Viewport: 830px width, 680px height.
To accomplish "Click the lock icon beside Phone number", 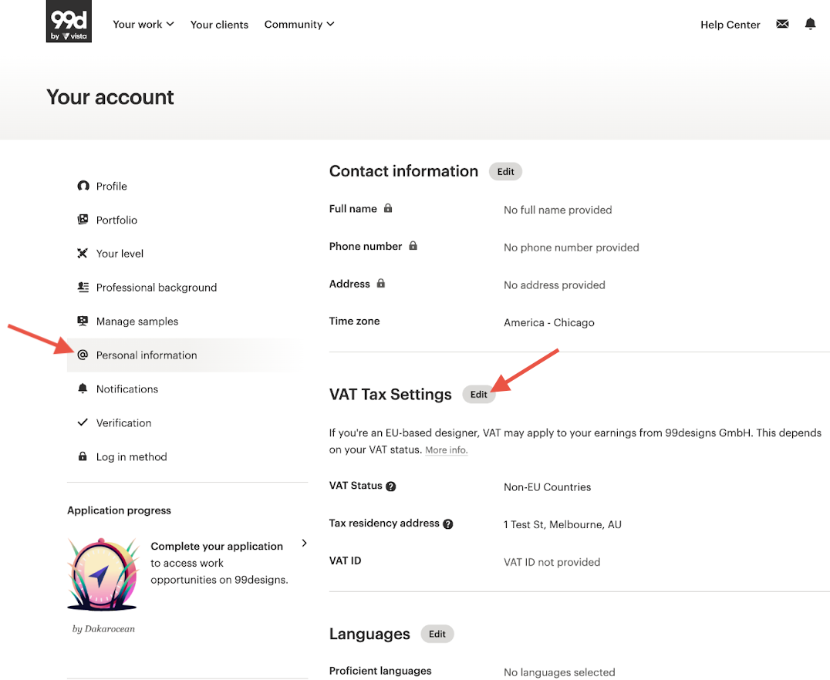I will [413, 245].
